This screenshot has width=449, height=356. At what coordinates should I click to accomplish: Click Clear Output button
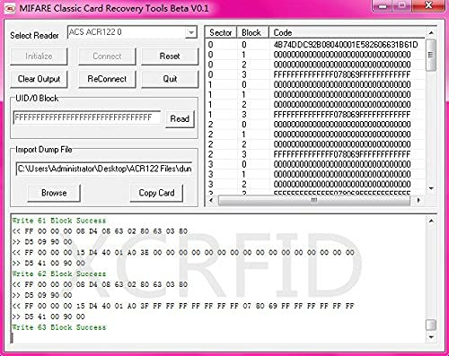point(39,79)
